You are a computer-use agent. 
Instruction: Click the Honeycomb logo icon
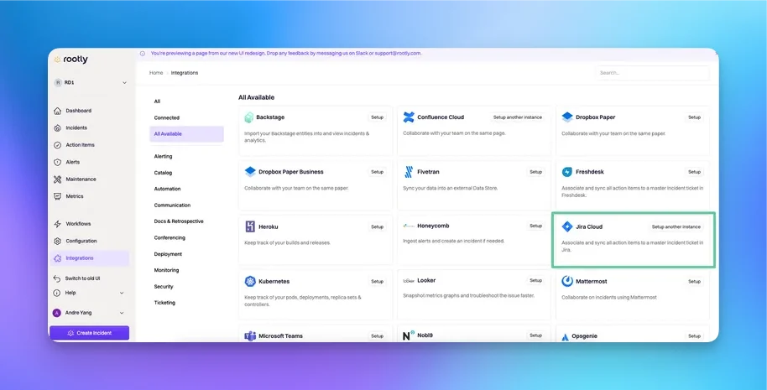pyautogui.click(x=409, y=226)
